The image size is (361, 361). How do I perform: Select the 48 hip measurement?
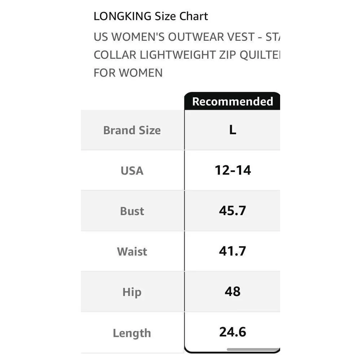(x=232, y=291)
